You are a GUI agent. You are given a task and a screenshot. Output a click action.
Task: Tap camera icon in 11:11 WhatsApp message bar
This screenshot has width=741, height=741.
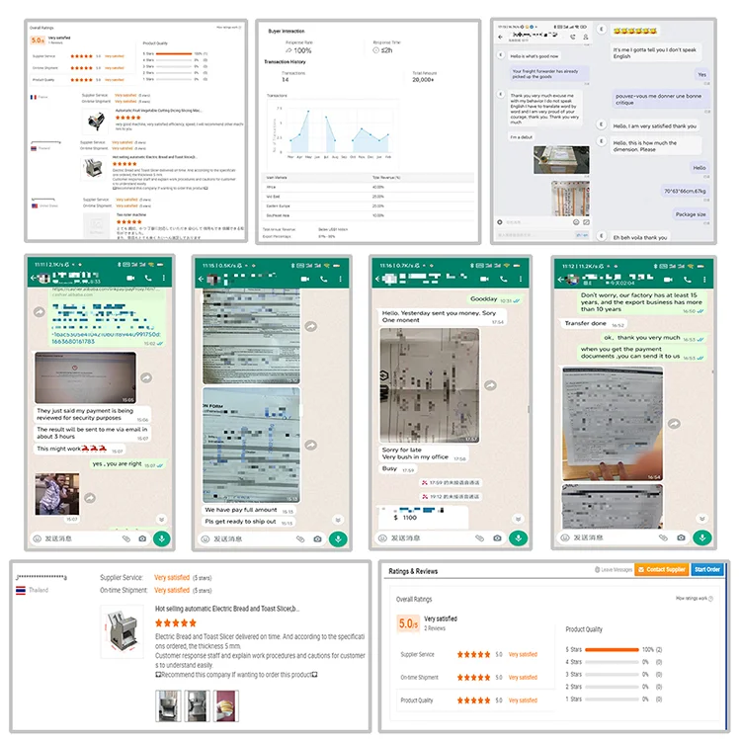(142, 538)
